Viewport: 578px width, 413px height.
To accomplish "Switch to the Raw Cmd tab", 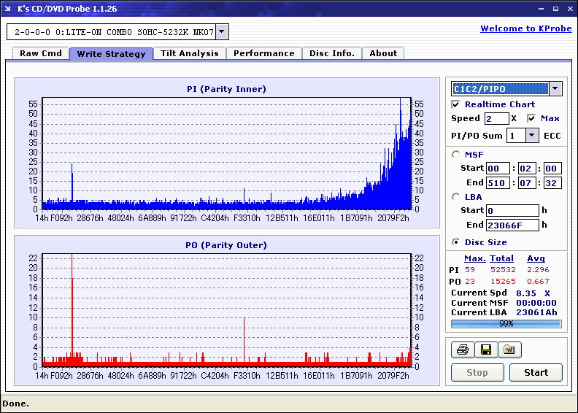I will (41, 53).
